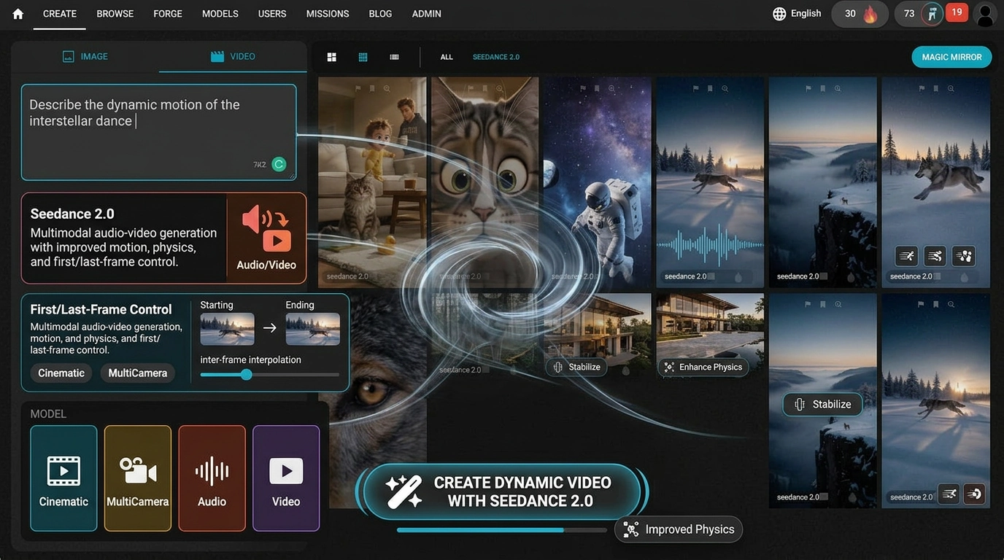
Task: Switch to large grid view icon
Action: pyautogui.click(x=331, y=57)
